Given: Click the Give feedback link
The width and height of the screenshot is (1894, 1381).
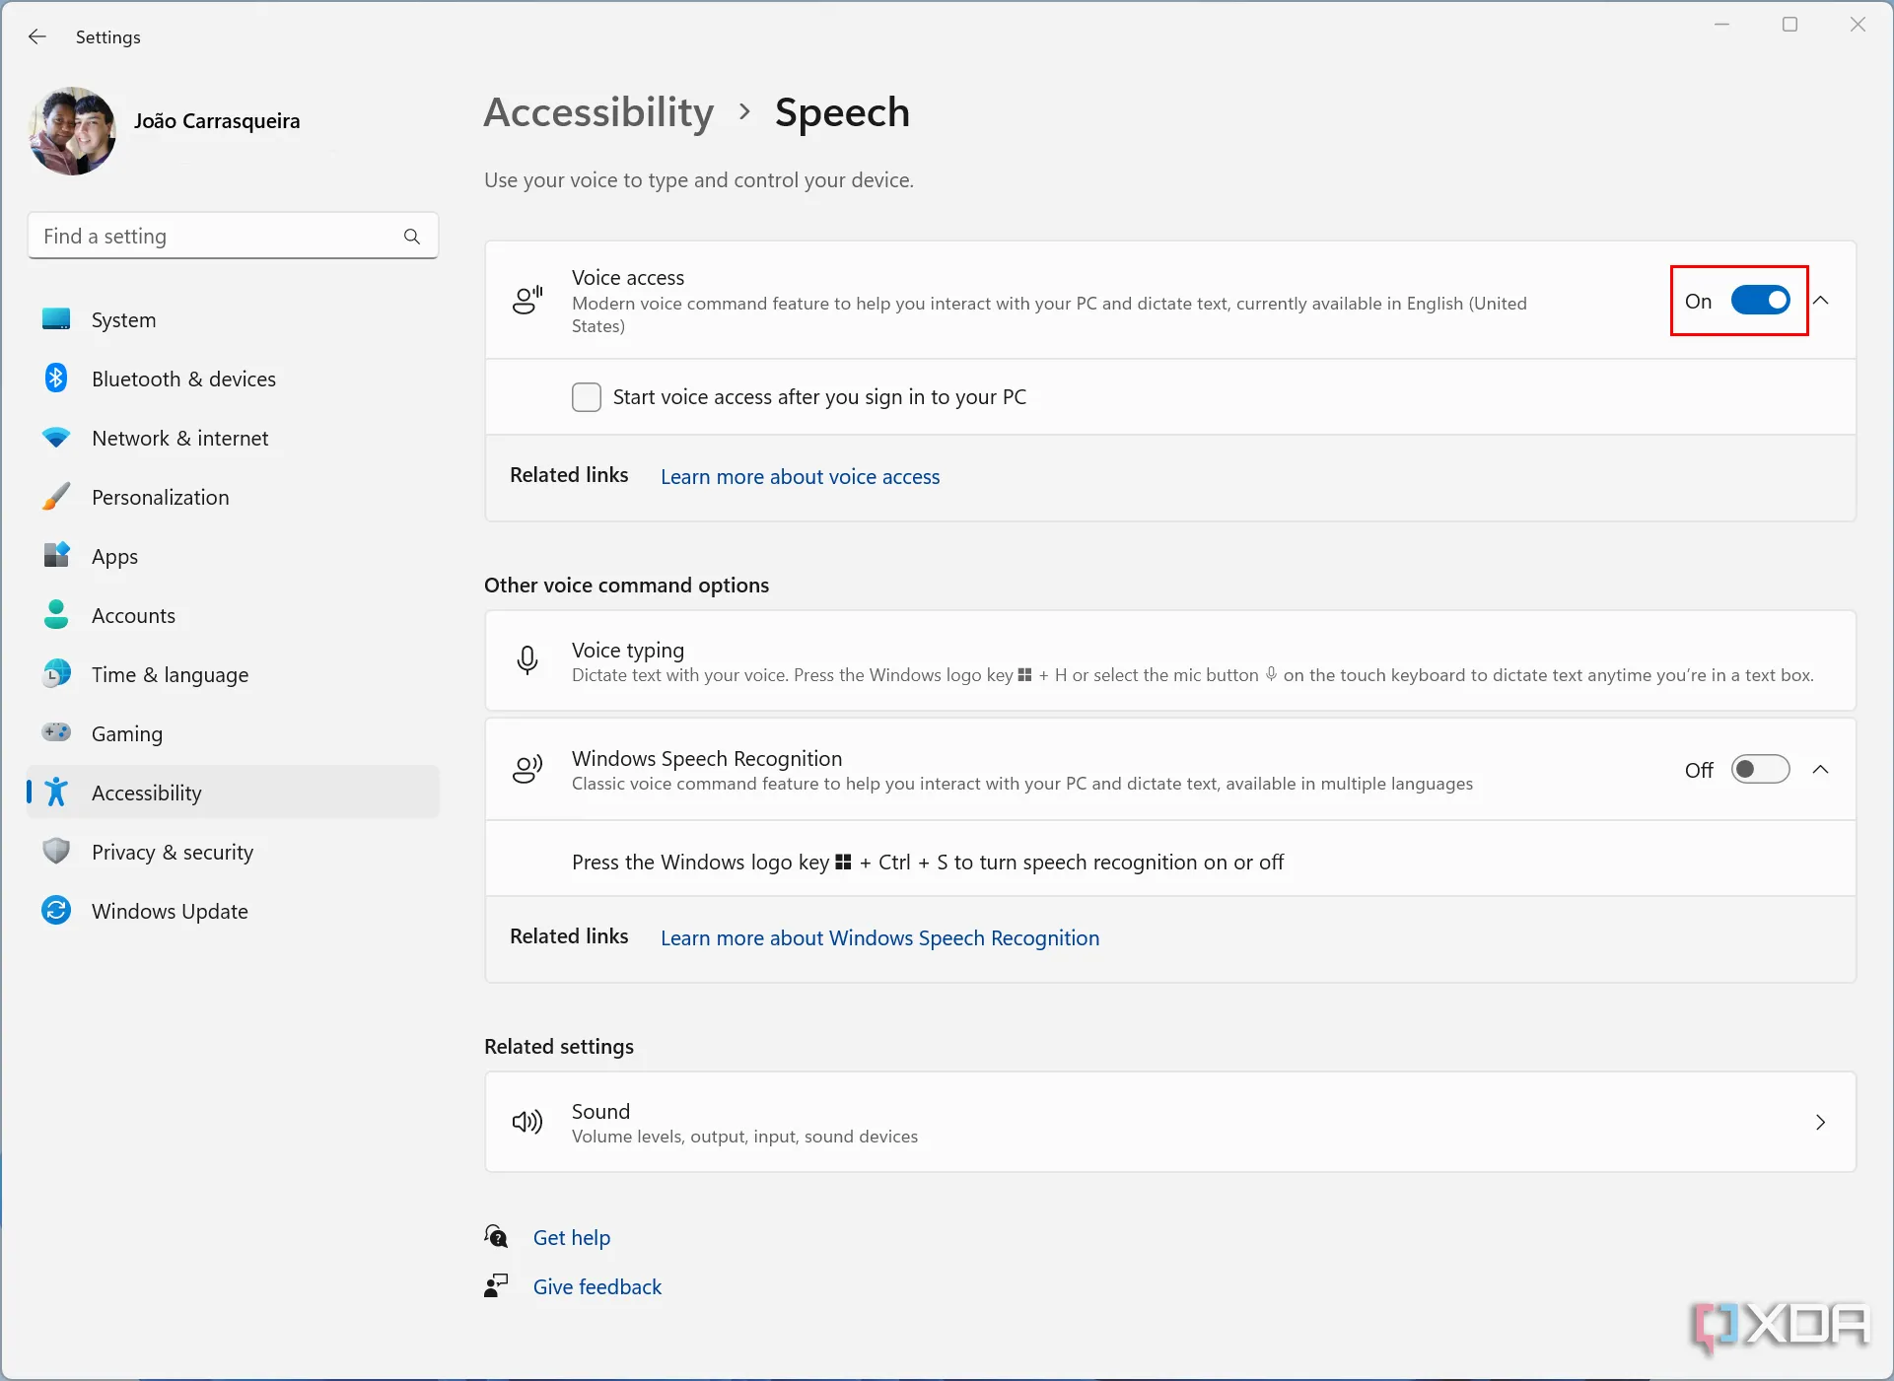Looking at the screenshot, I should tap(597, 1286).
